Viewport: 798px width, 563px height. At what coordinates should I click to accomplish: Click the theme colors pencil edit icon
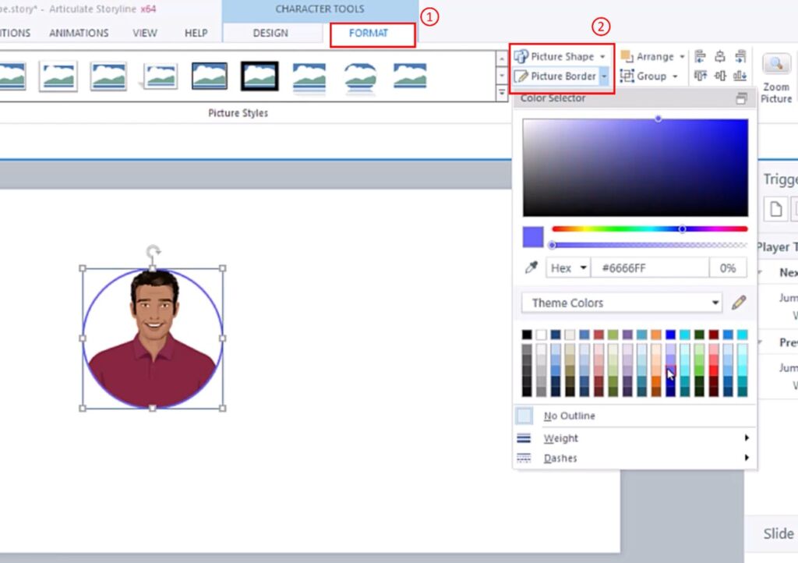[740, 303]
